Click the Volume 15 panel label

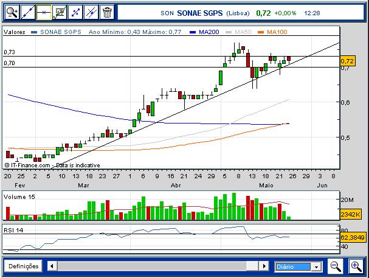[x=19, y=196]
